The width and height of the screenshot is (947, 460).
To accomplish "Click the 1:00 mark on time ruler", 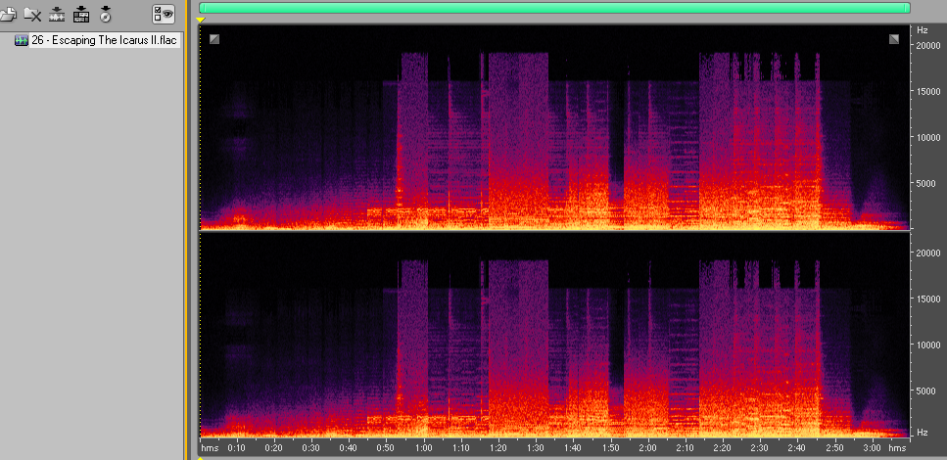I will (x=424, y=448).
